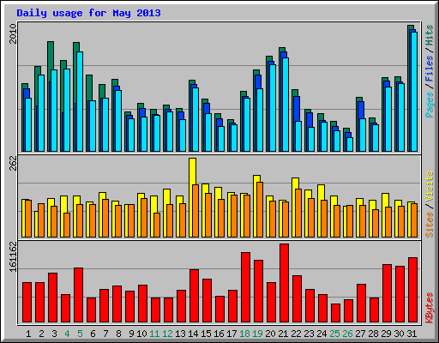Image resolution: width=439 pixels, height=343 pixels.
Task: Select day 10 on the x-axis
Action: point(141,334)
